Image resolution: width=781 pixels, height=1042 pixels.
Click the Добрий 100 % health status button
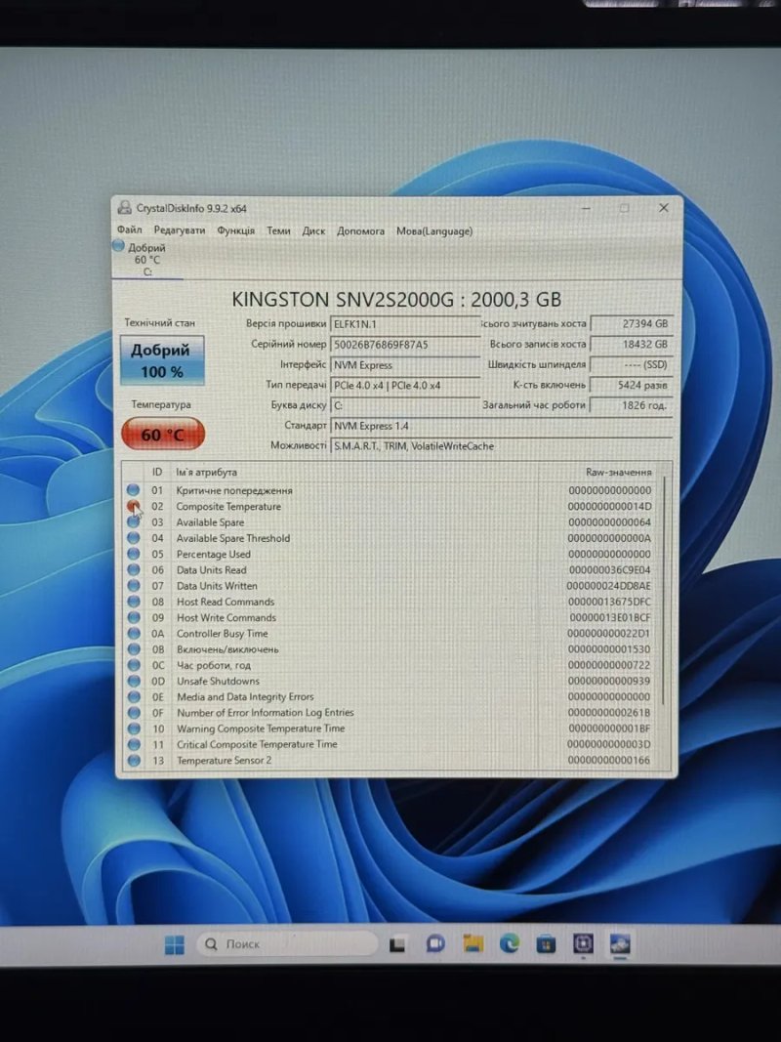pos(161,360)
